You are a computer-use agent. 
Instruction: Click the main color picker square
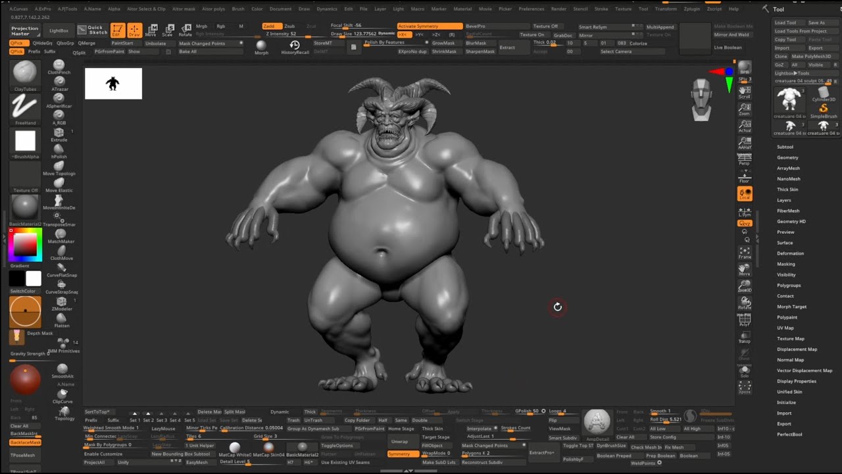click(26, 245)
